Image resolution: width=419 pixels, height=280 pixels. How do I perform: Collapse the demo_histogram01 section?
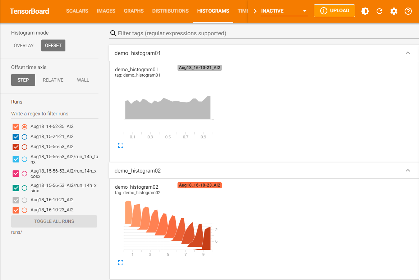click(x=408, y=53)
